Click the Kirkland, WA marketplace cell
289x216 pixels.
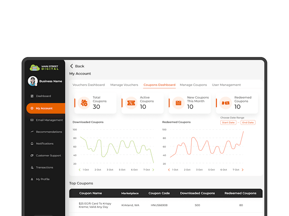[x=130, y=205]
